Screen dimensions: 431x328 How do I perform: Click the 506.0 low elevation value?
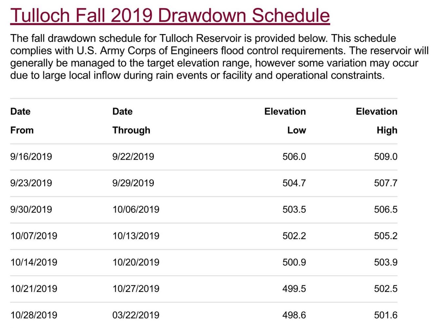[x=294, y=156]
